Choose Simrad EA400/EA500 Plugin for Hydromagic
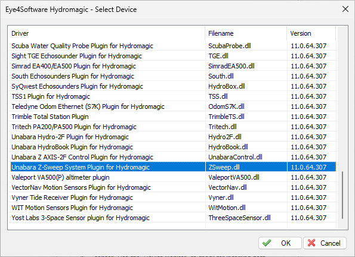Image resolution: width=355 pixels, height=257 pixels. pos(172,66)
